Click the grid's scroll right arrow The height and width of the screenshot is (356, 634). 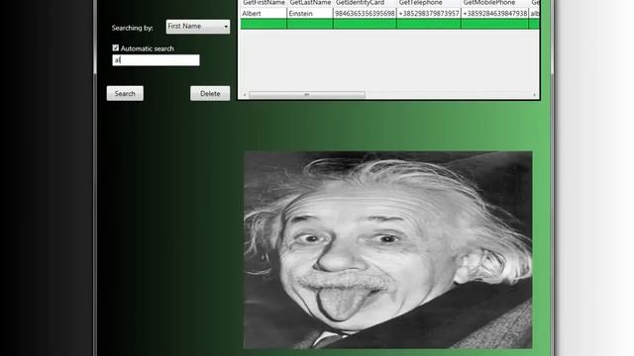535,95
